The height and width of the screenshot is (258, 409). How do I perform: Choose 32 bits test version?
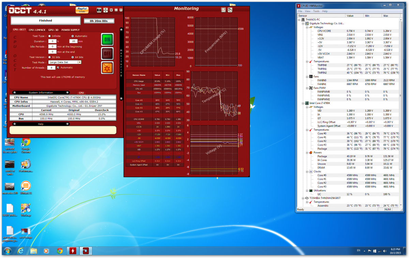click(49, 57)
